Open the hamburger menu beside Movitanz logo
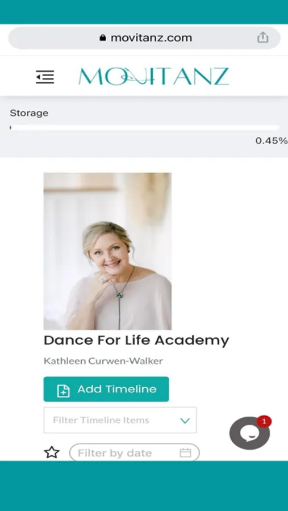Image resolution: width=288 pixels, height=511 pixels. [x=45, y=77]
